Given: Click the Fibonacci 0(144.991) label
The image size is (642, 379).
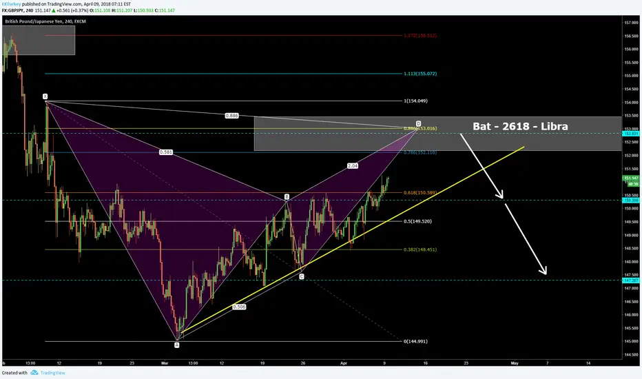Looking at the screenshot, I should click(415, 341).
